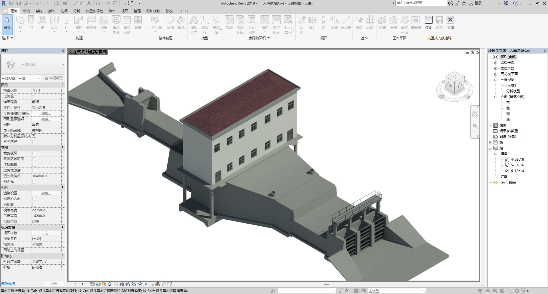Click the Save icon in Quick Access Toolbar
The image size is (548, 294).
tap(19, 3)
